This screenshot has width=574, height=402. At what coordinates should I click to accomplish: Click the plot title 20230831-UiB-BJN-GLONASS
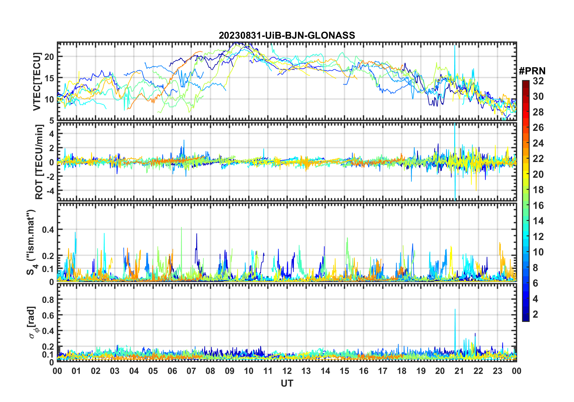click(x=287, y=35)
